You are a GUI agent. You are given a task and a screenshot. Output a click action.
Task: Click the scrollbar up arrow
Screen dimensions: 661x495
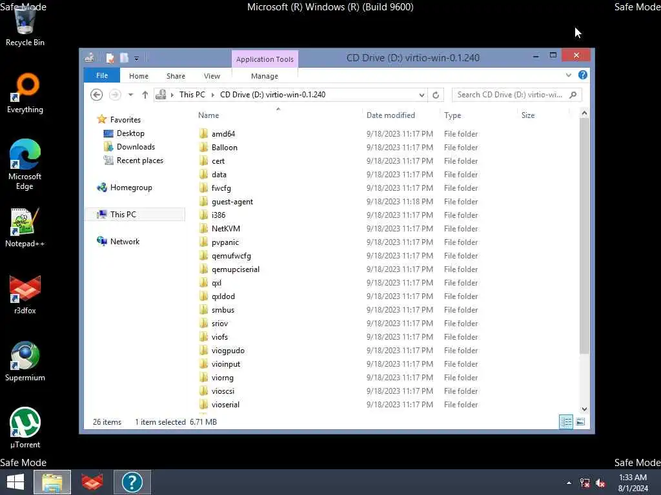584,113
